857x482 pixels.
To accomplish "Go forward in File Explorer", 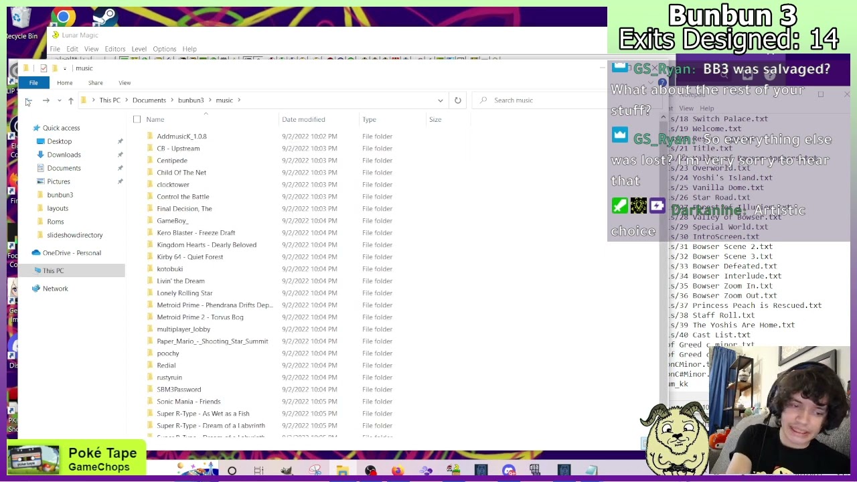I will click(46, 100).
